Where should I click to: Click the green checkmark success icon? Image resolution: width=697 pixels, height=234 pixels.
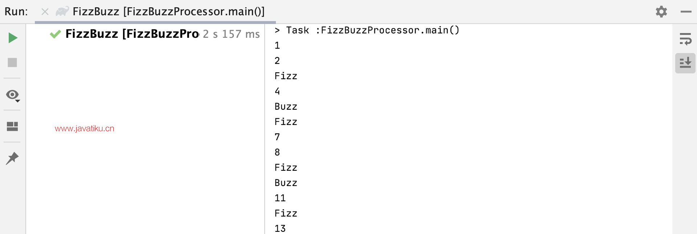55,34
